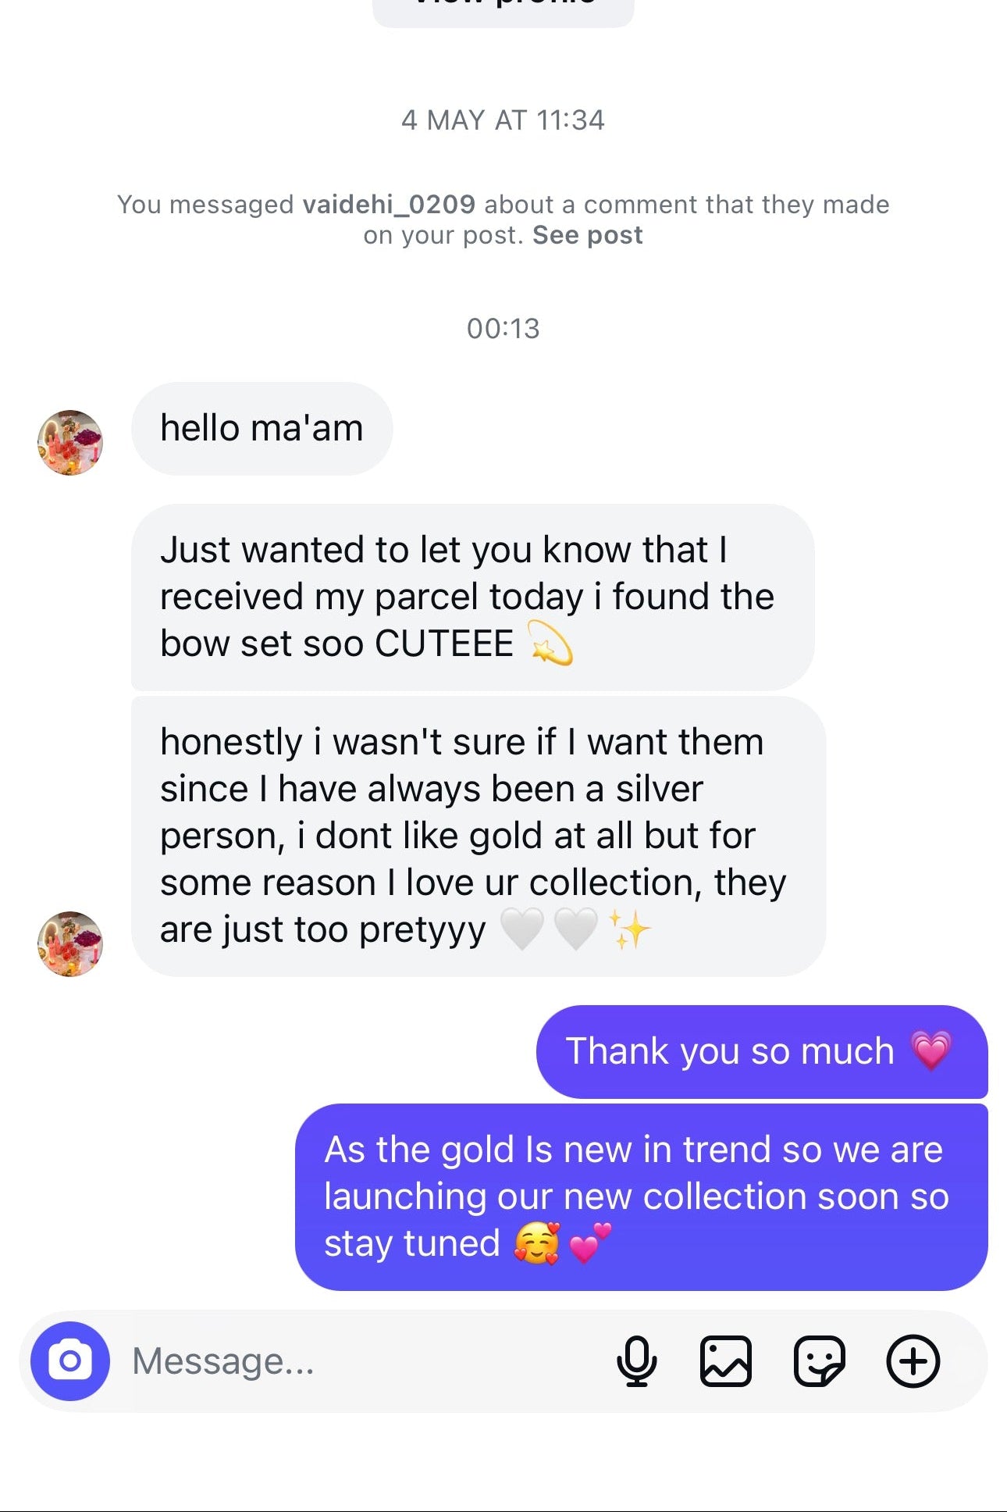Tap the plus more options icon
This screenshot has width=1007, height=1512.
tap(913, 1361)
